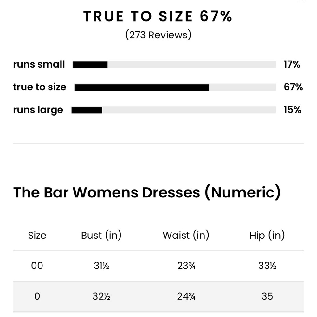Click the 24¾ waist measurement cell
Screen dimensions: 317x317
[x=186, y=296]
